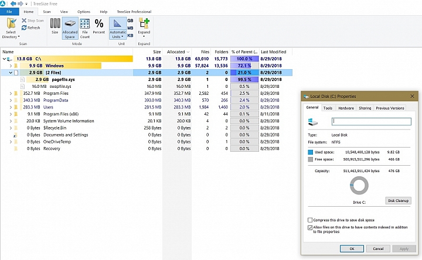The height and width of the screenshot is (260, 422).
Task: Click OK in Properties dialog
Action: coord(352,249)
